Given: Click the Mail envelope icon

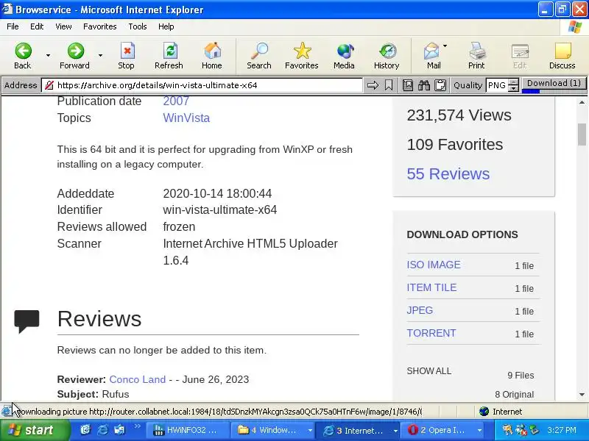Looking at the screenshot, I should point(431,51).
